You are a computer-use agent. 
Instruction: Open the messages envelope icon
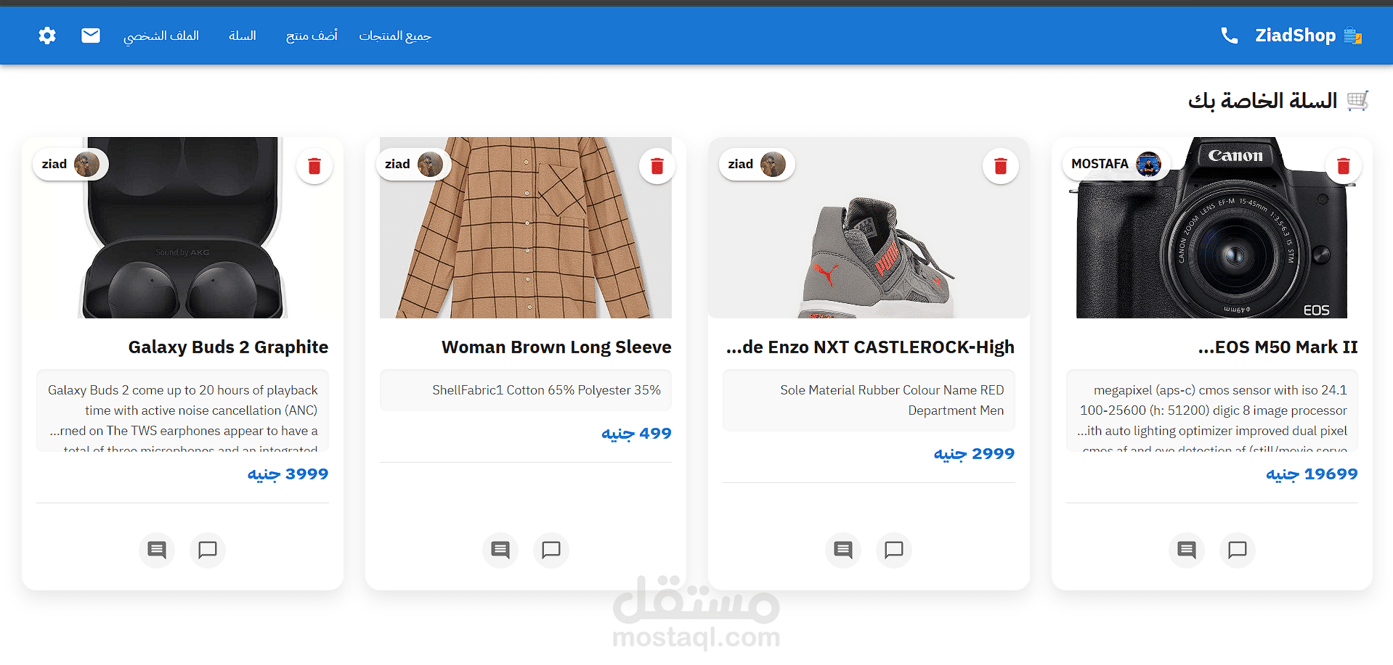click(91, 36)
